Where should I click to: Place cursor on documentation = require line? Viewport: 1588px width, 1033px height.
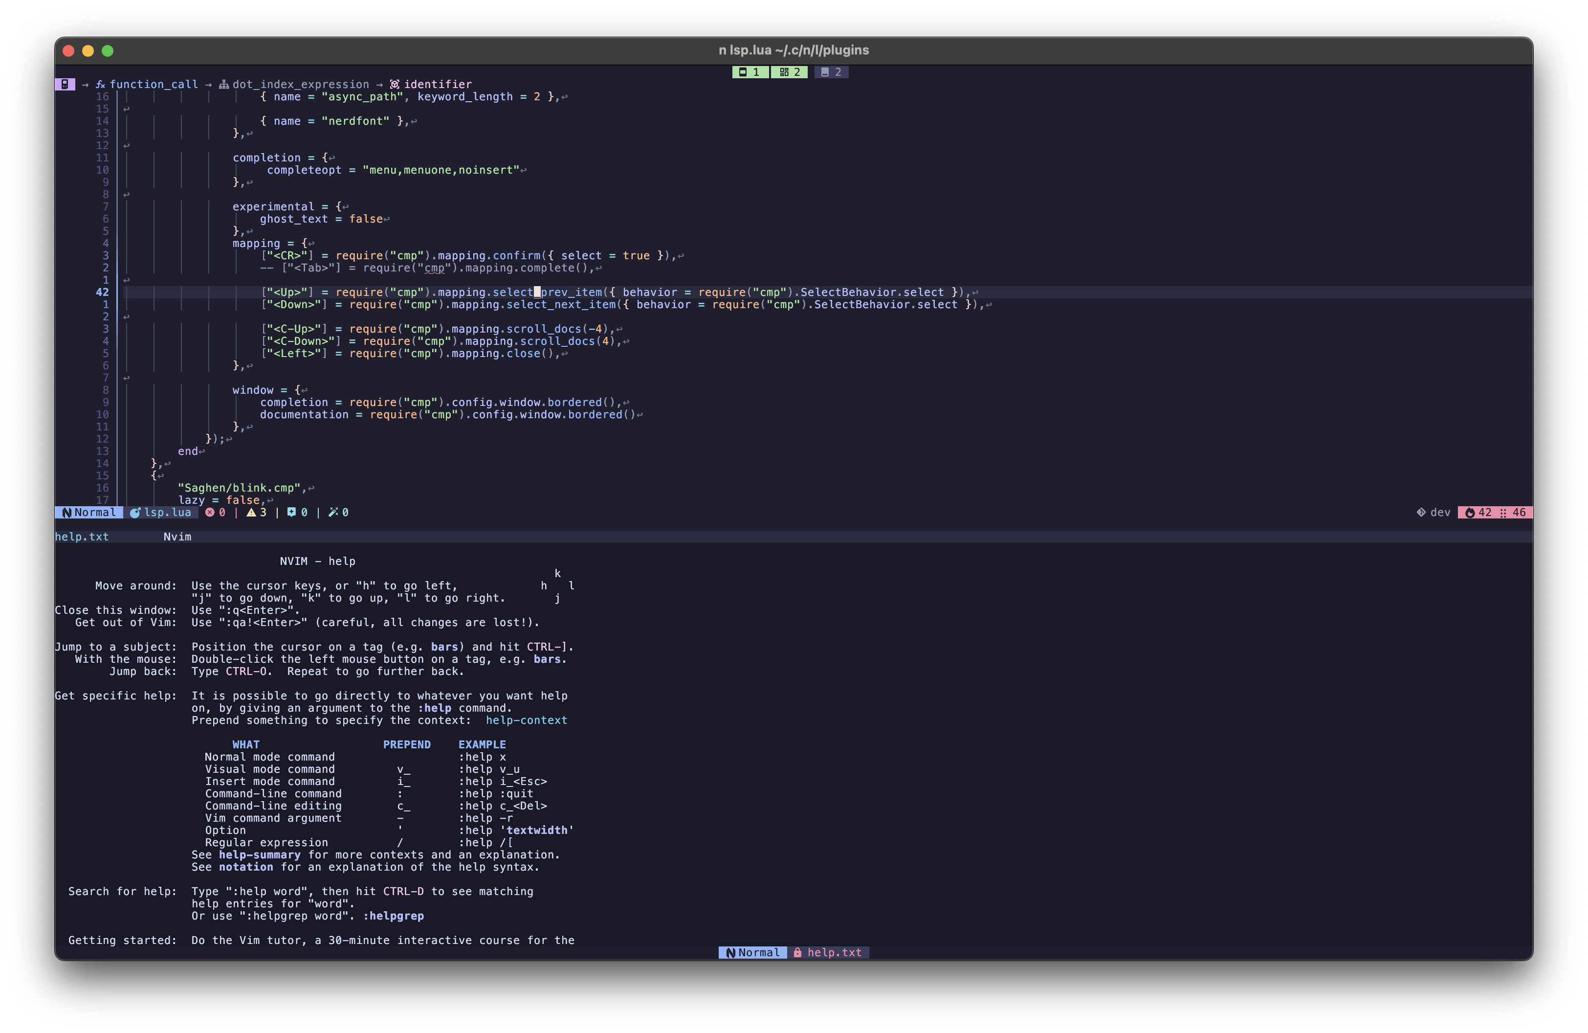(448, 414)
